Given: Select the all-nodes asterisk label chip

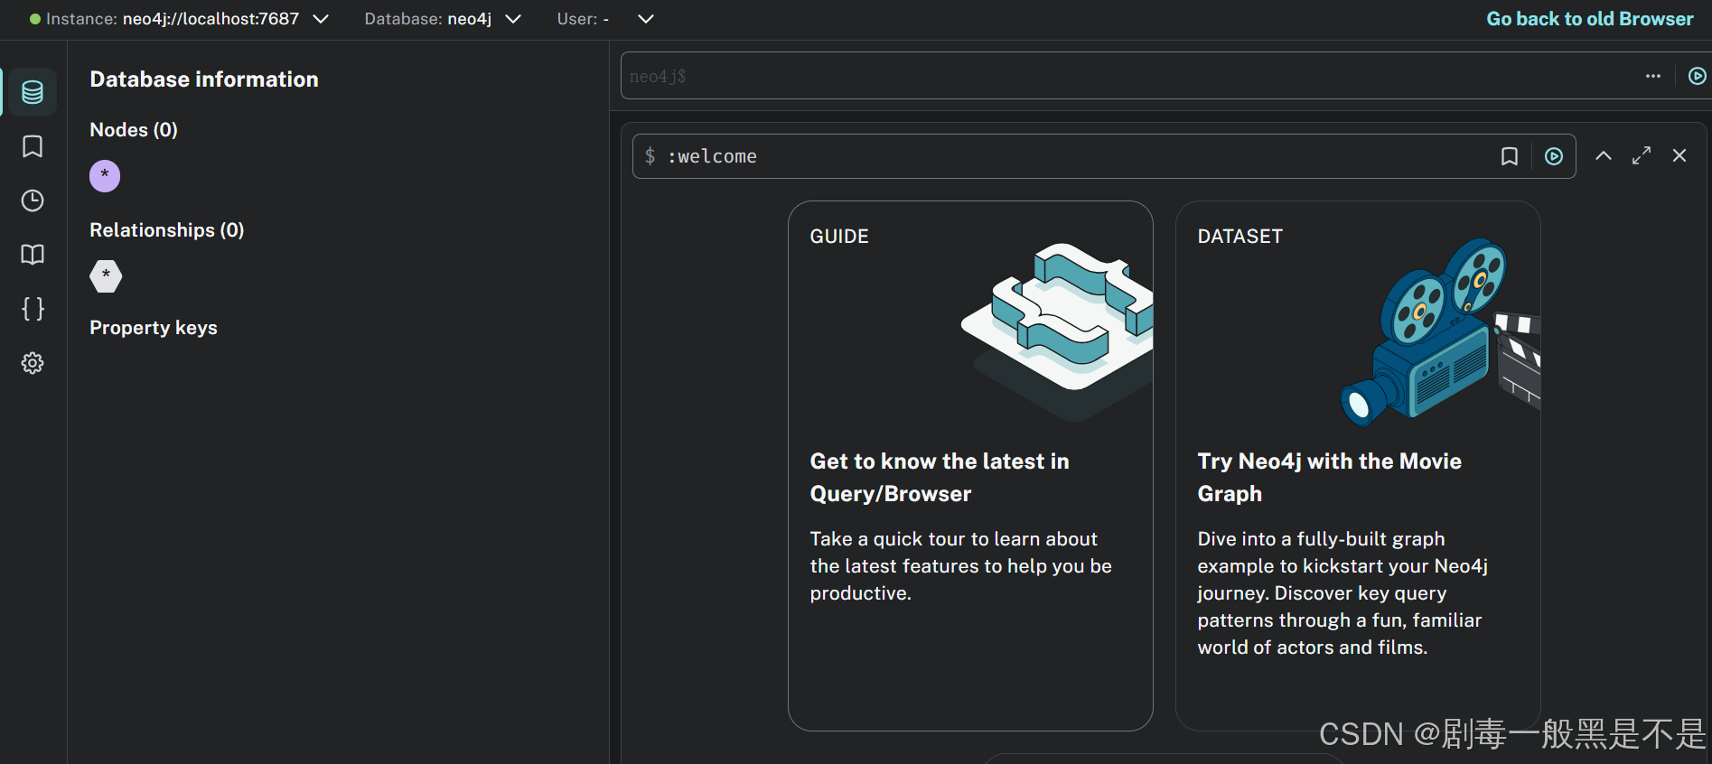Looking at the screenshot, I should (x=105, y=175).
